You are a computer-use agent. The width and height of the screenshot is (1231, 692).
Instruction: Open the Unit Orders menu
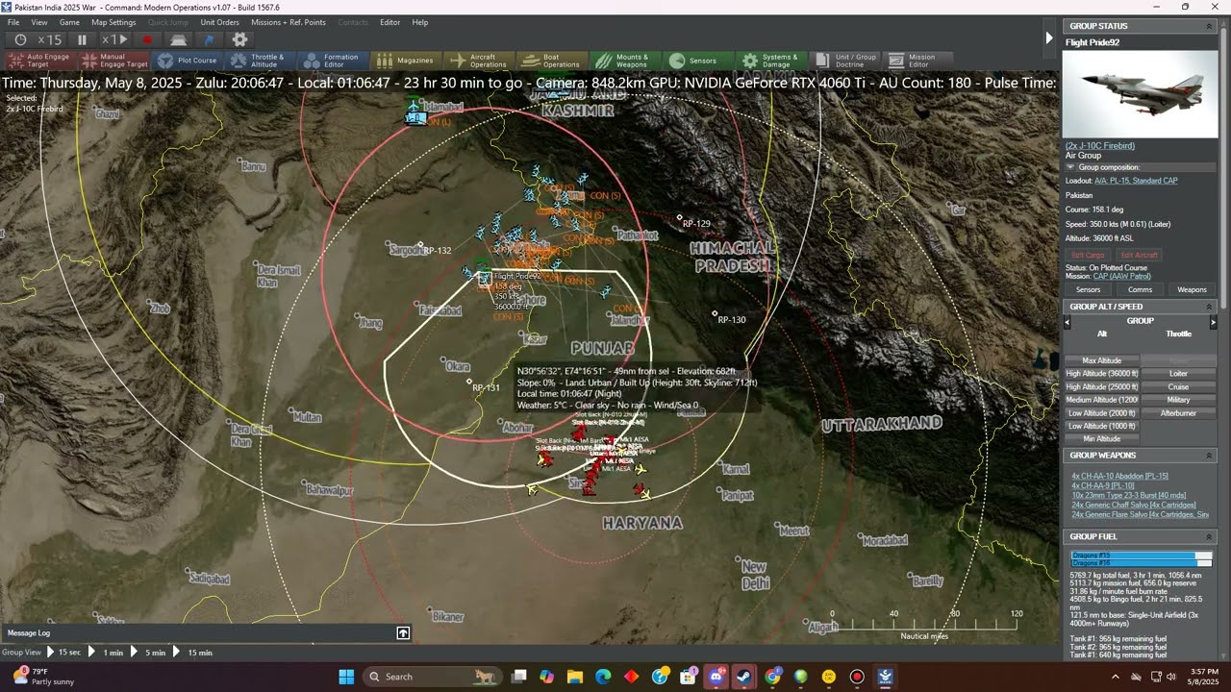(x=219, y=22)
